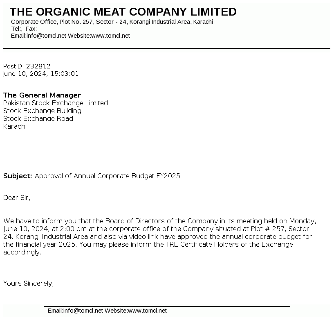The height and width of the screenshot is (320, 334).
Task: Click the bold heading The General Manager
Action: [x=42, y=95]
